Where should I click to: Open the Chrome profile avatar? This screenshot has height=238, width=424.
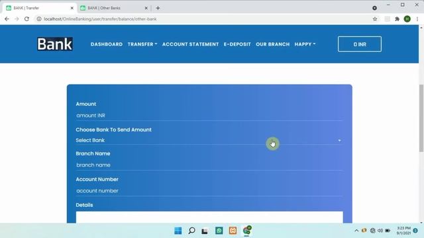pyautogui.click(x=407, y=19)
